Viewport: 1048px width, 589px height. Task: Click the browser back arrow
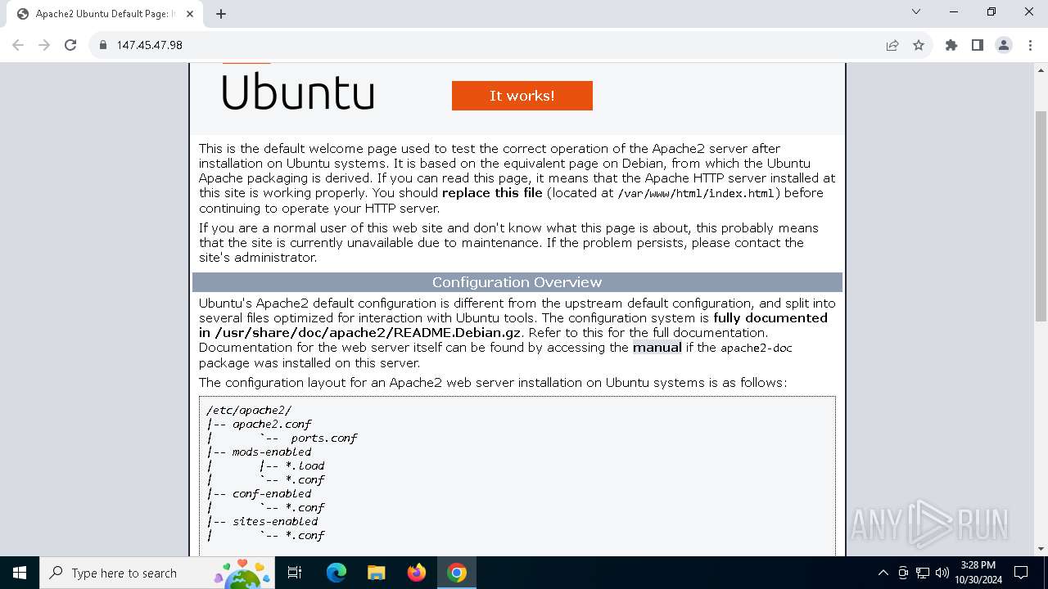tap(18, 45)
